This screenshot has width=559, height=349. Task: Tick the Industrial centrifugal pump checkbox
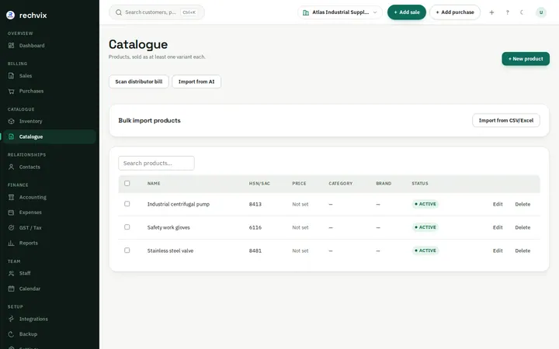127,204
